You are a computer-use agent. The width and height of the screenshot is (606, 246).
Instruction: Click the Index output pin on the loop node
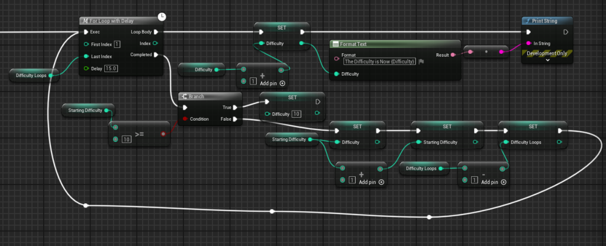[156, 43]
